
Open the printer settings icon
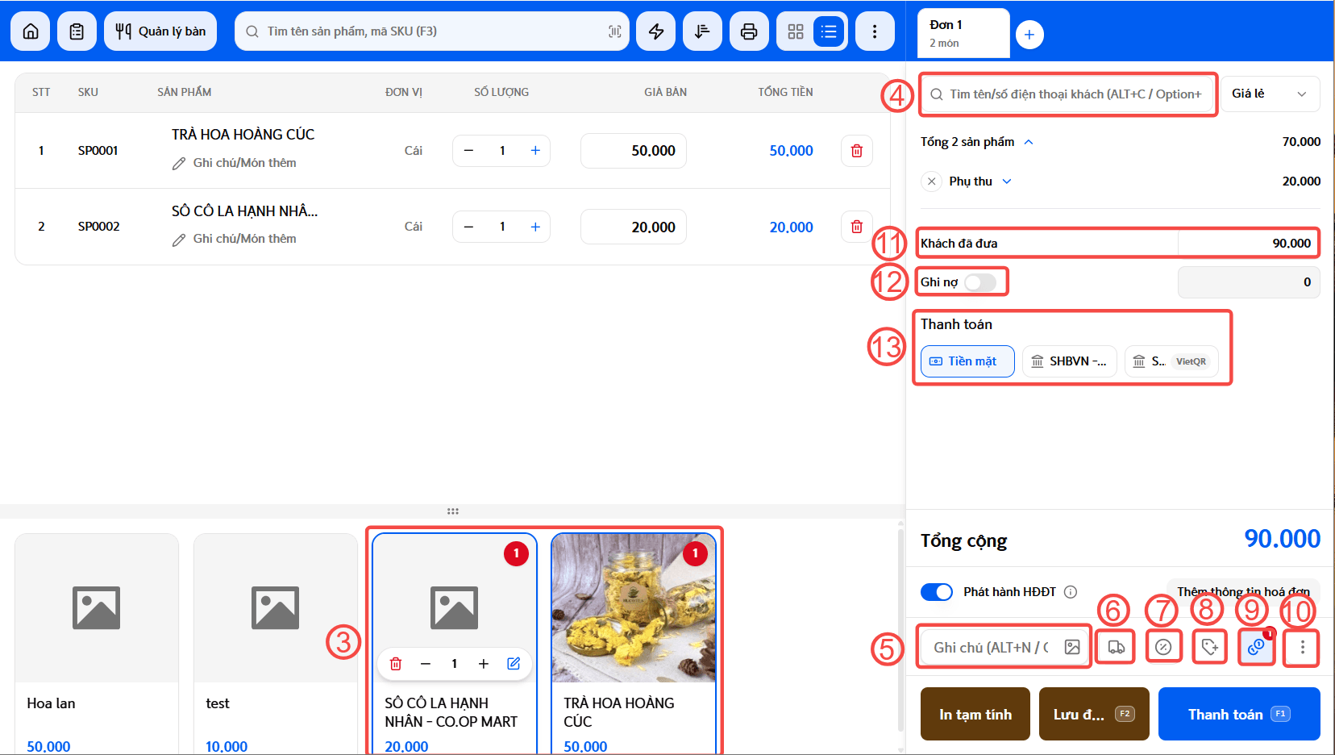(749, 31)
